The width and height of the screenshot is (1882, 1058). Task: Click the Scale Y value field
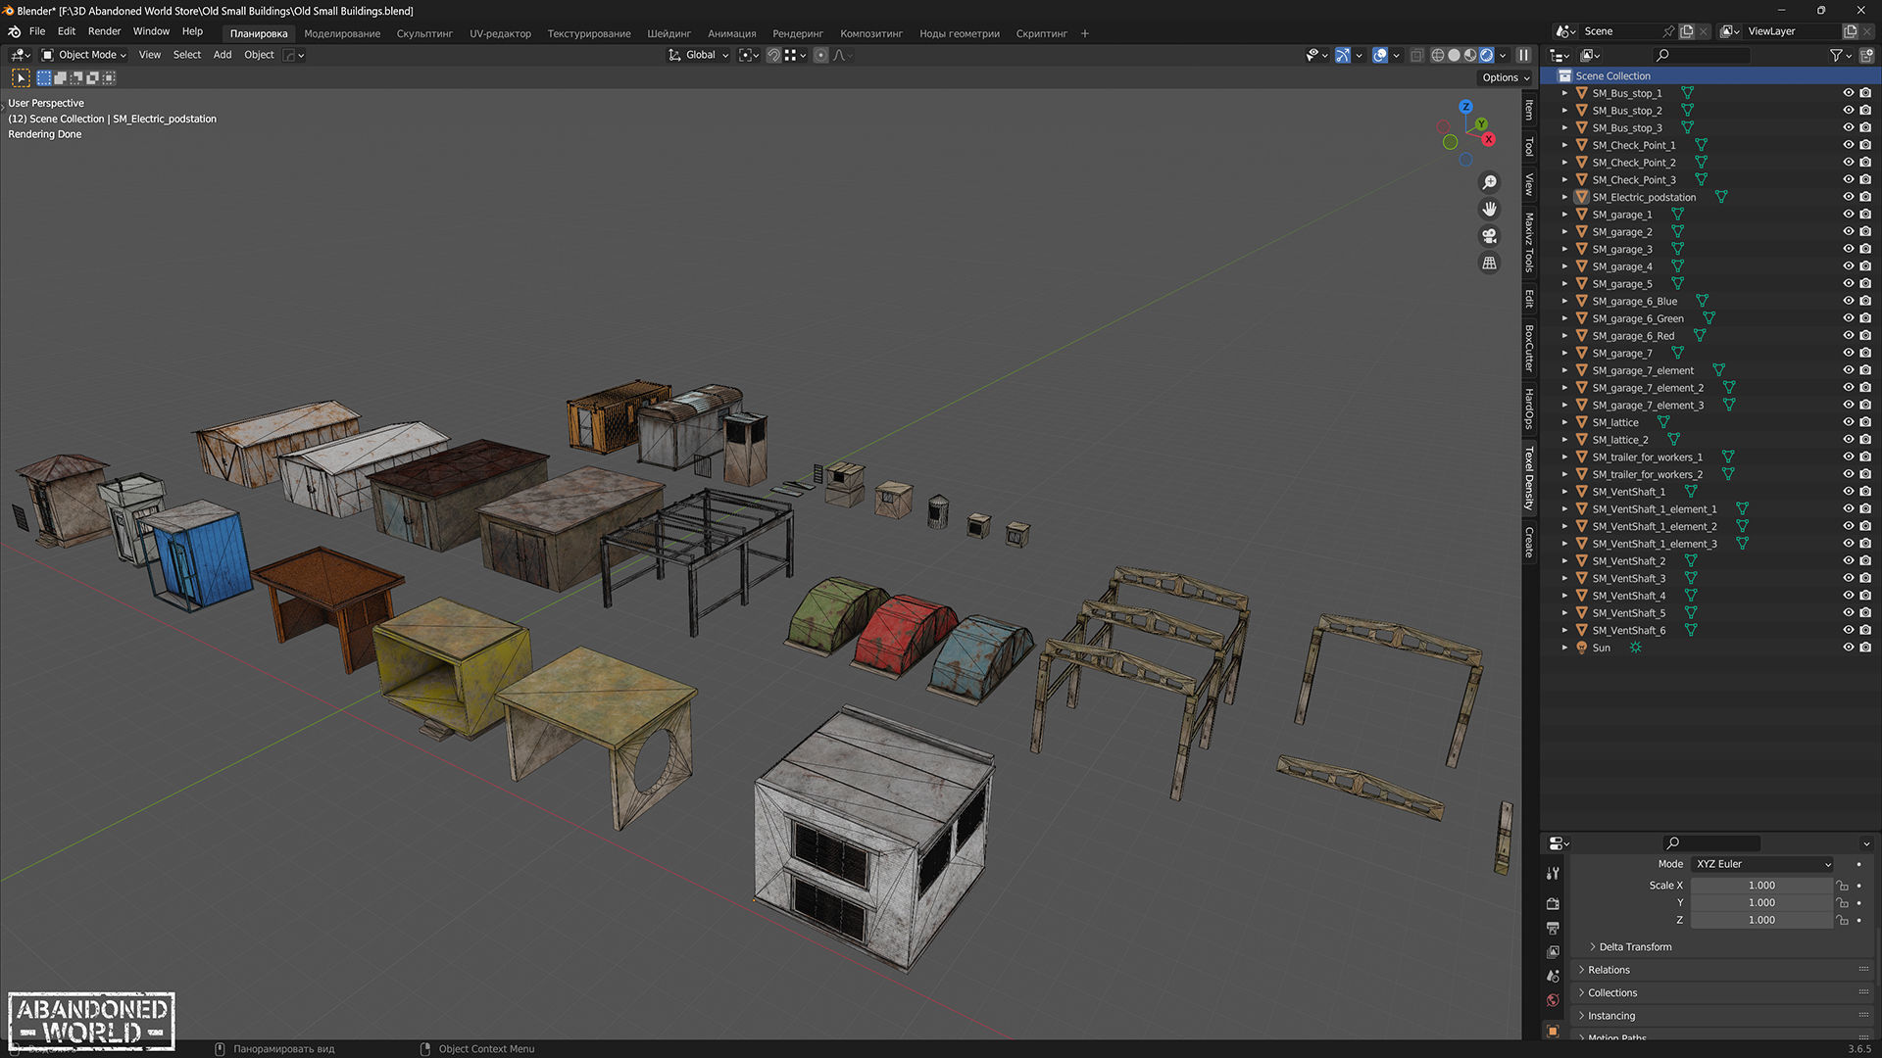pyautogui.click(x=1761, y=903)
